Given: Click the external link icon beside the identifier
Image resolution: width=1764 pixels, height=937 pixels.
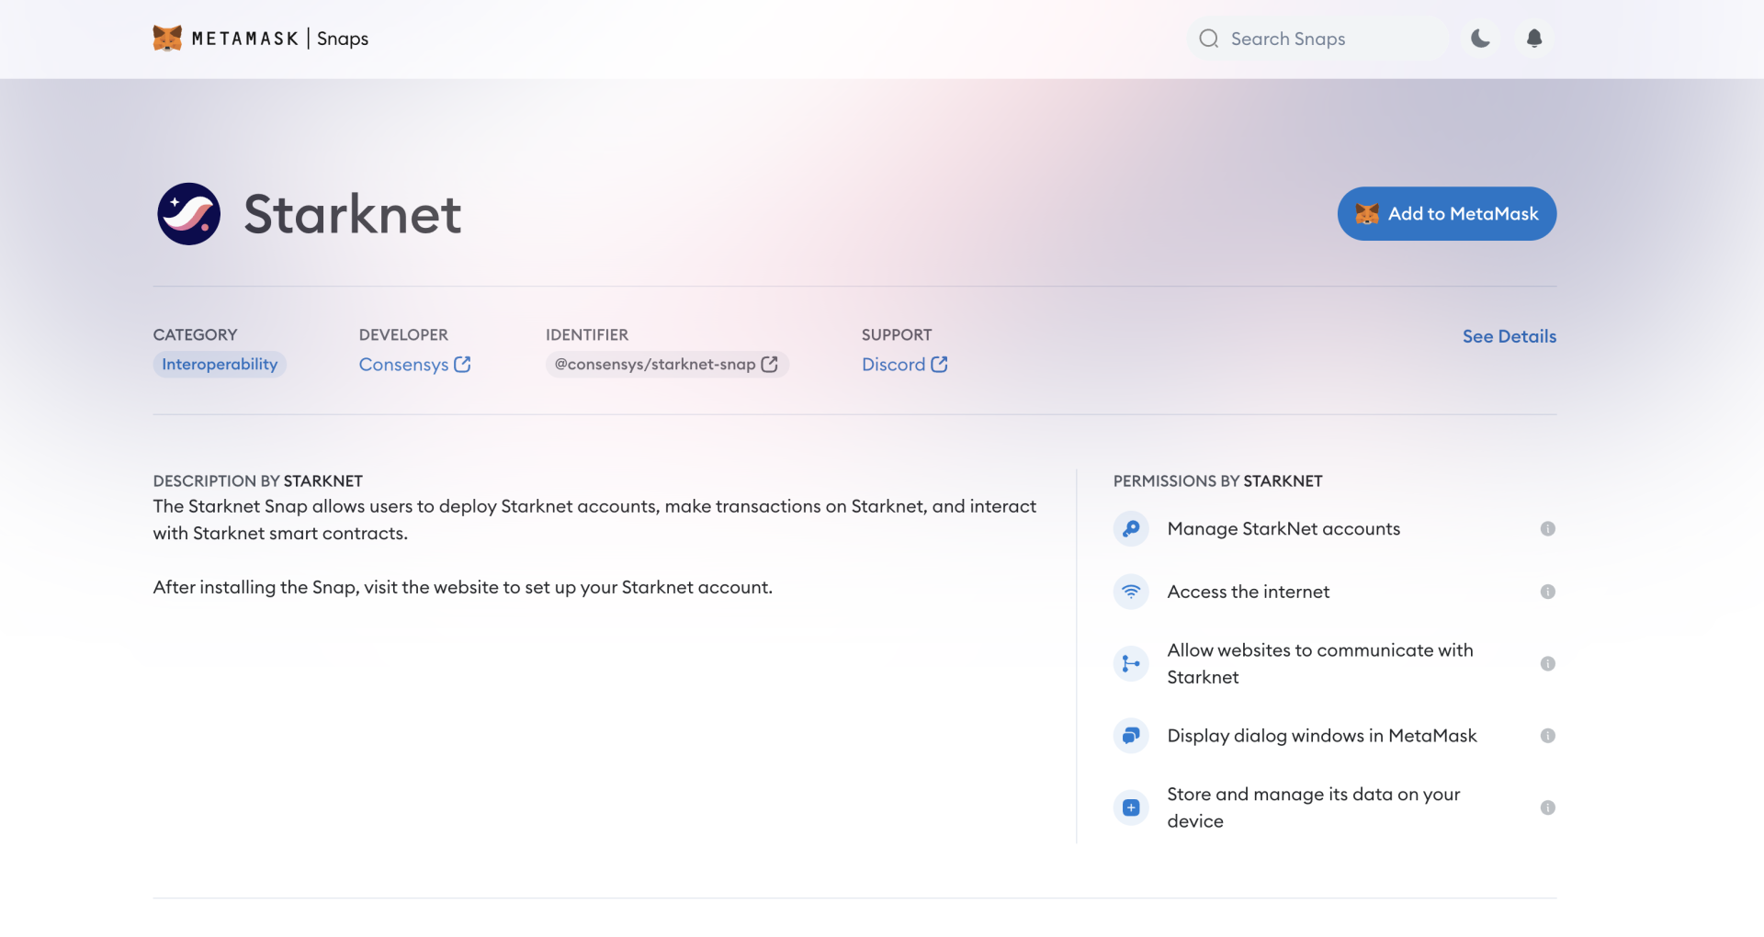Looking at the screenshot, I should coord(769,364).
